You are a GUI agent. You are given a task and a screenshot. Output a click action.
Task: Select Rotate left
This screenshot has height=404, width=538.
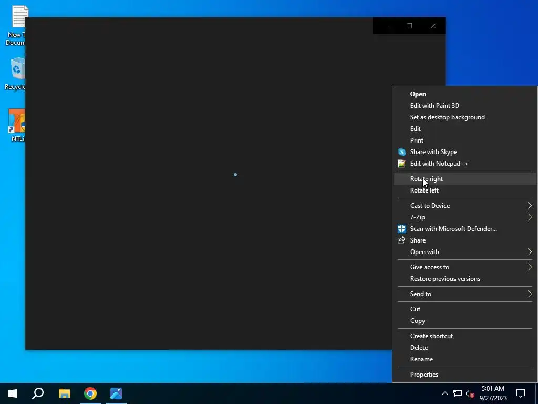465,190
